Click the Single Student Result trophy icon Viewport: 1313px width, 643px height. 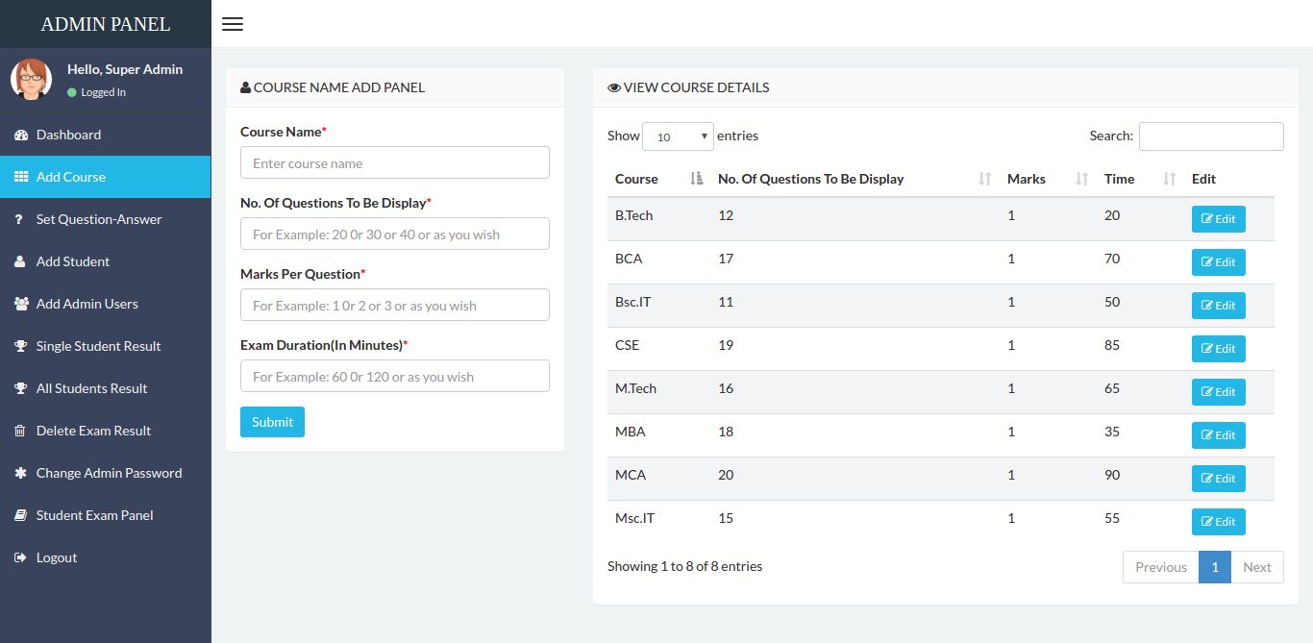coord(20,347)
